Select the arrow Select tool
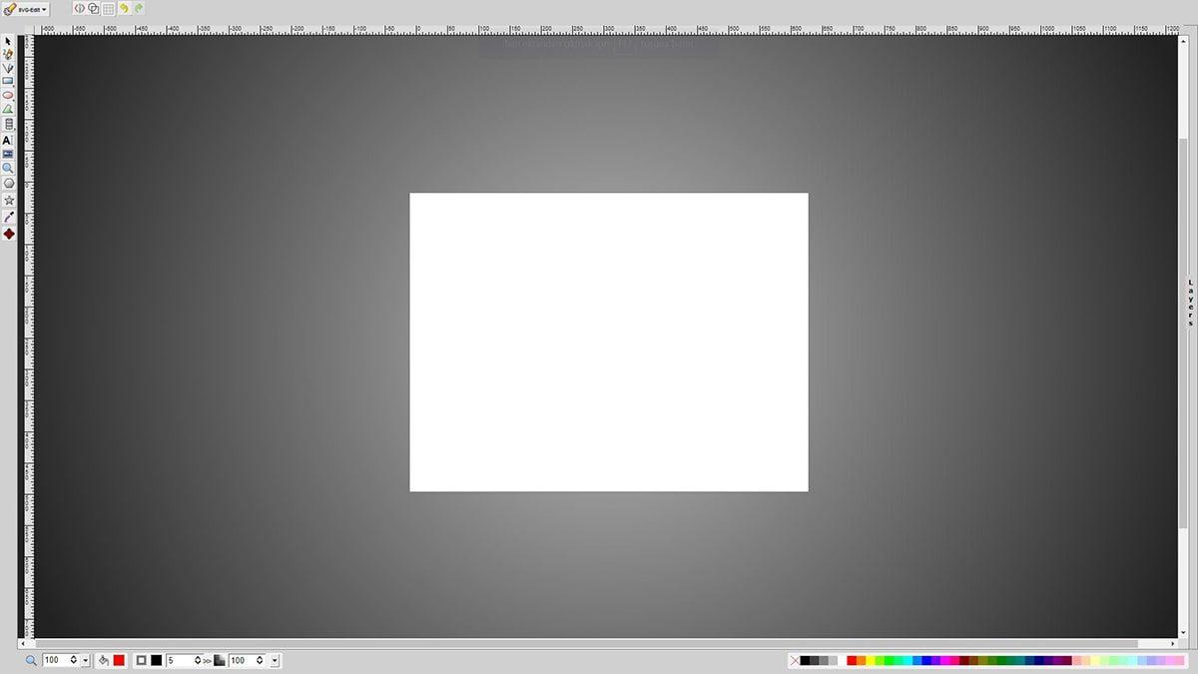Screen dimensions: 1198x674 click(7, 40)
